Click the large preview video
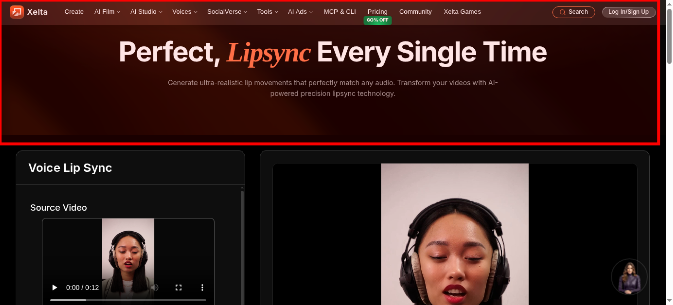Viewport: 673px width, 305px height. pyautogui.click(x=455, y=234)
